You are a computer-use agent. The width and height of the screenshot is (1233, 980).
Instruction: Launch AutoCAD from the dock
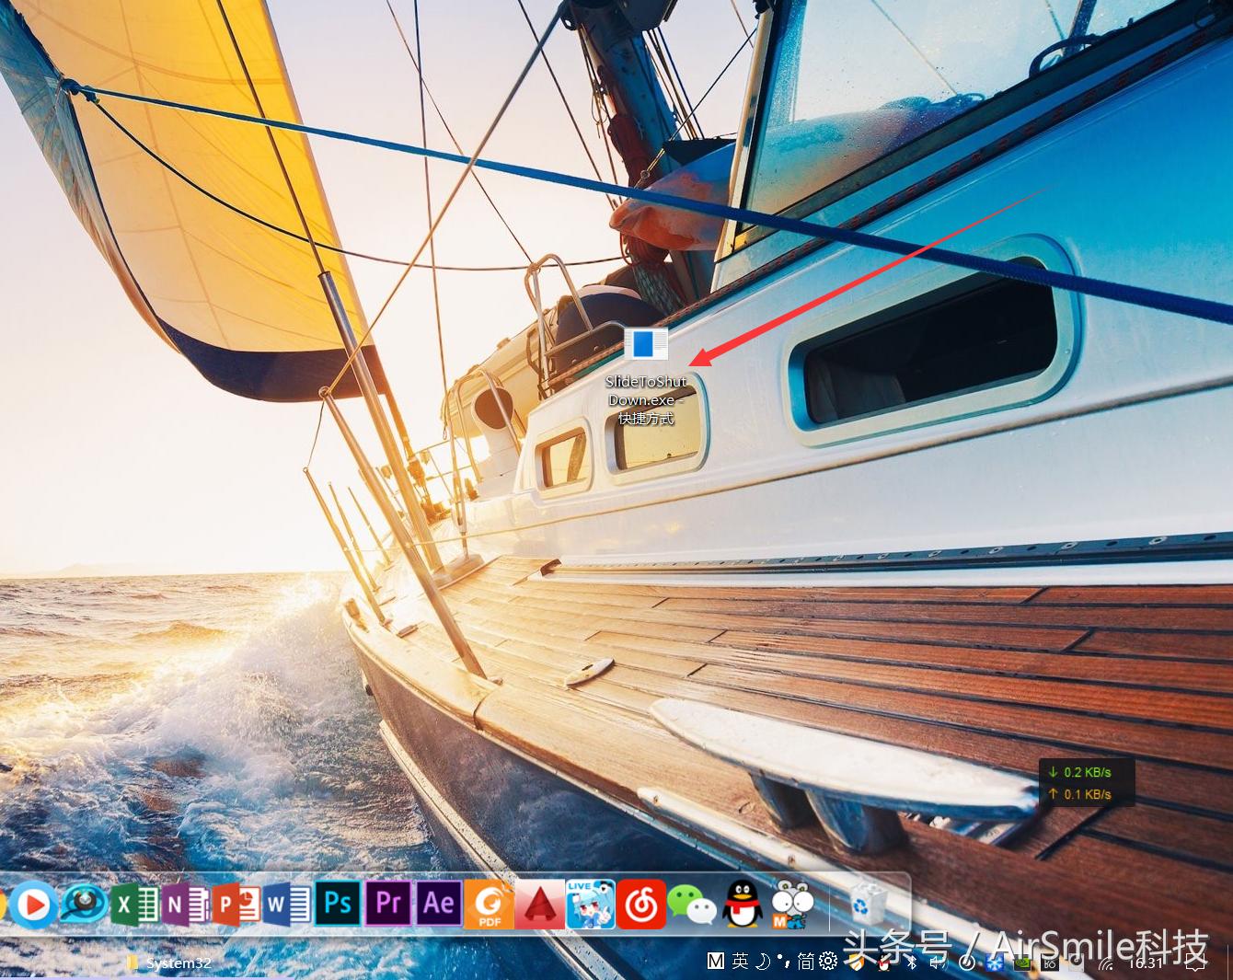(x=540, y=905)
